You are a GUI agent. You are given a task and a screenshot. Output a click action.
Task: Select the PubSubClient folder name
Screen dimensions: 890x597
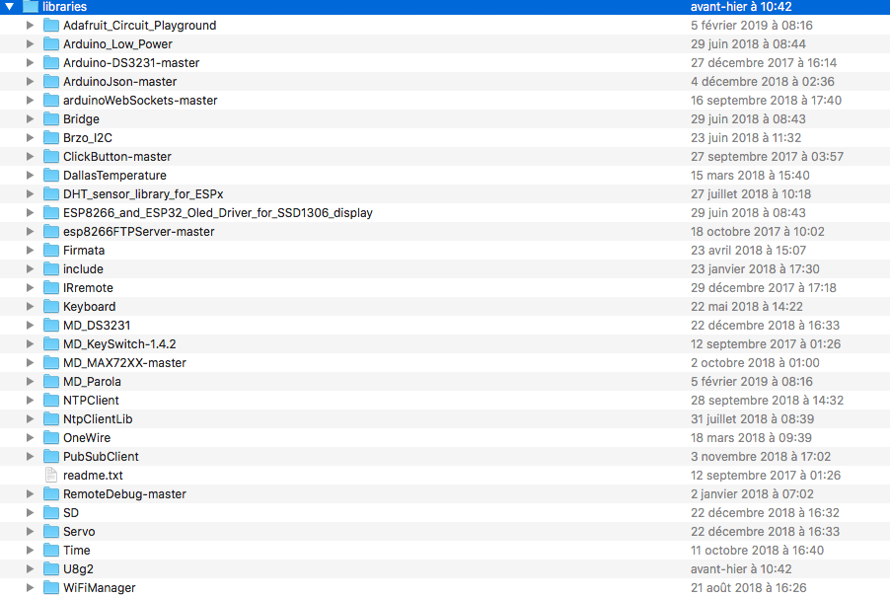click(x=101, y=456)
